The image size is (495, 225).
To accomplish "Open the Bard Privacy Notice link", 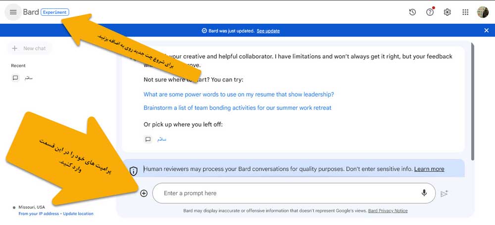I will pyautogui.click(x=388, y=211).
